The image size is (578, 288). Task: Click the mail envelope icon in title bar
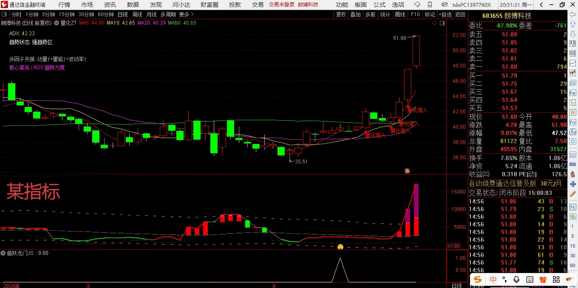(x=444, y=5)
